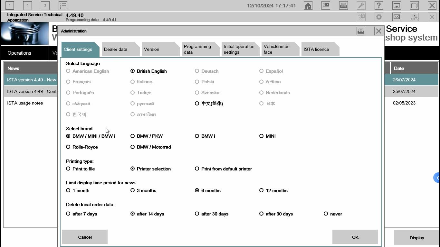Select 'ISTA version 4.49 - New' news row

click(x=31, y=80)
